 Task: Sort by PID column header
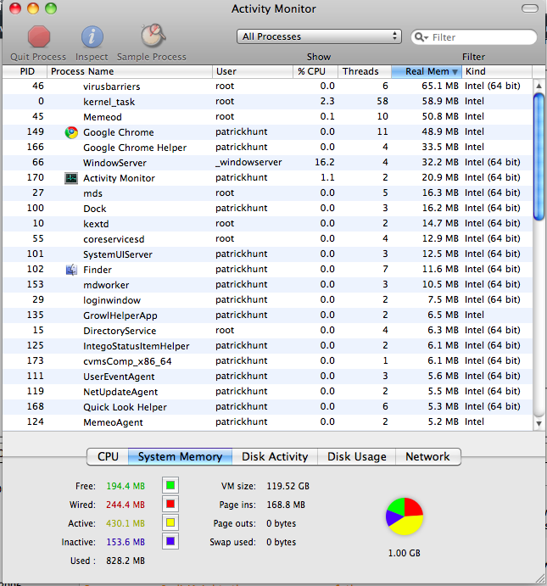click(x=25, y=71)
